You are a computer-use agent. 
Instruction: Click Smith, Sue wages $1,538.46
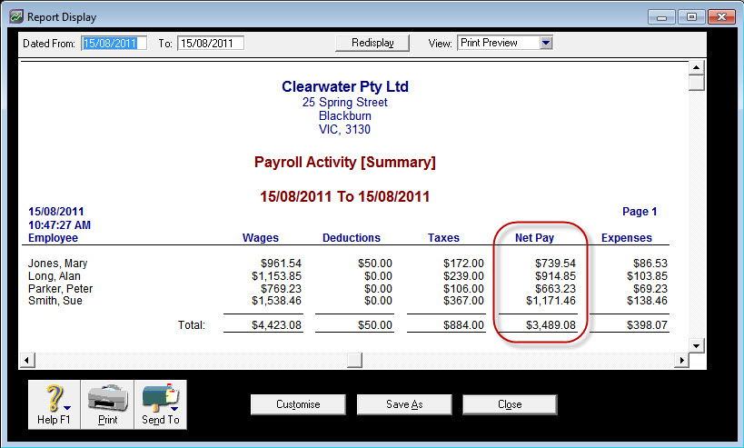click(x=277, y=301)
